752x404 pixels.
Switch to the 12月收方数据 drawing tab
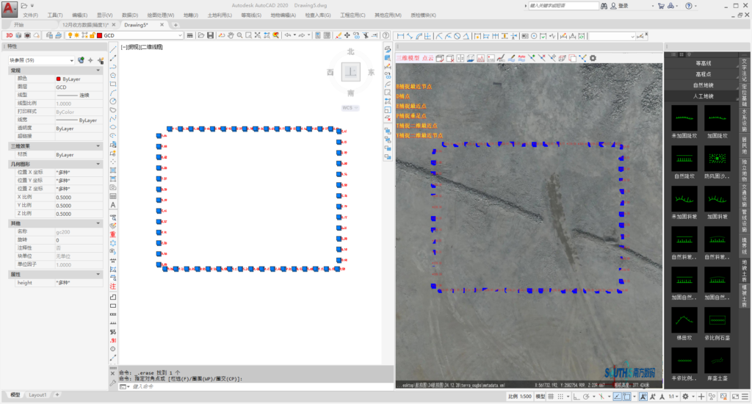pyautogui.click(x=87, y=24)
